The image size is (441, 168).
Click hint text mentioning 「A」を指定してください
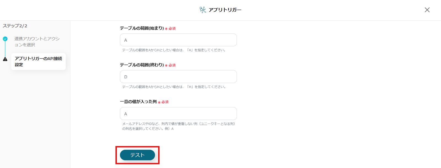click(174, 50)
